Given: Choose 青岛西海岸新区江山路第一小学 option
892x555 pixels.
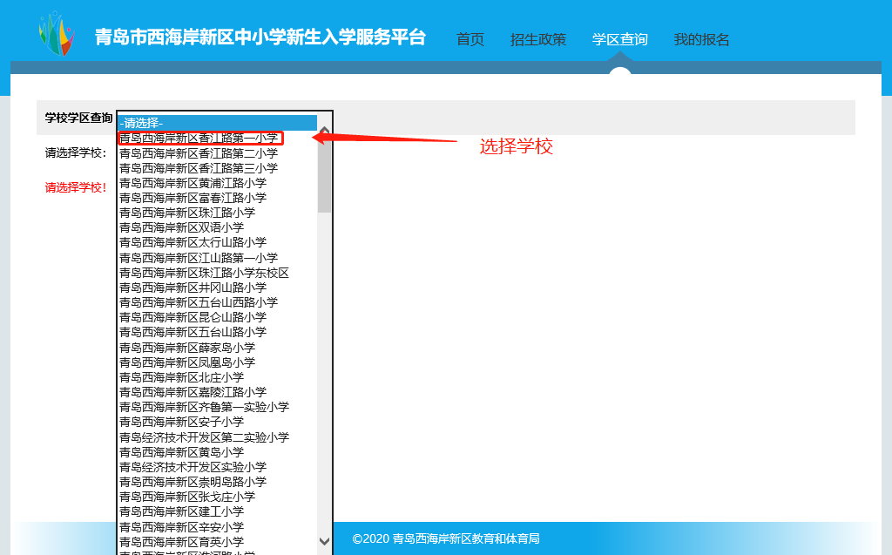Looking at the screenshot, I should point(217,257).
